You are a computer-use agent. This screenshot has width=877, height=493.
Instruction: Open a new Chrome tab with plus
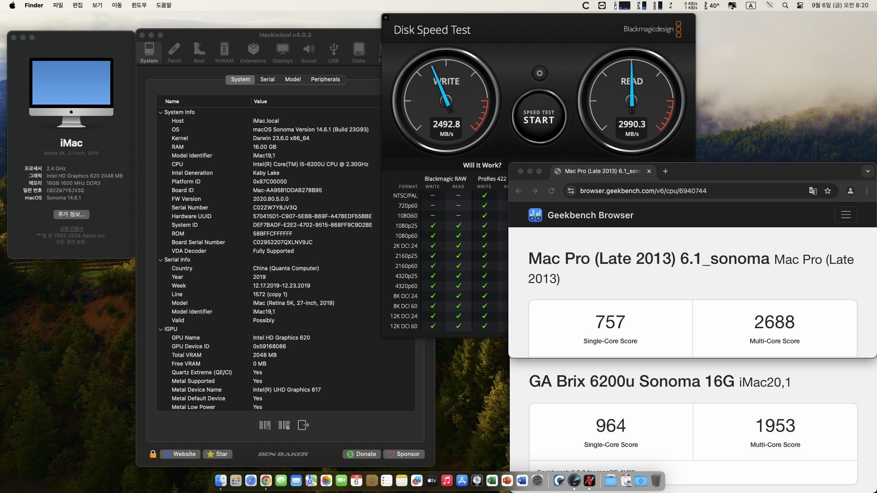(666, 171)
